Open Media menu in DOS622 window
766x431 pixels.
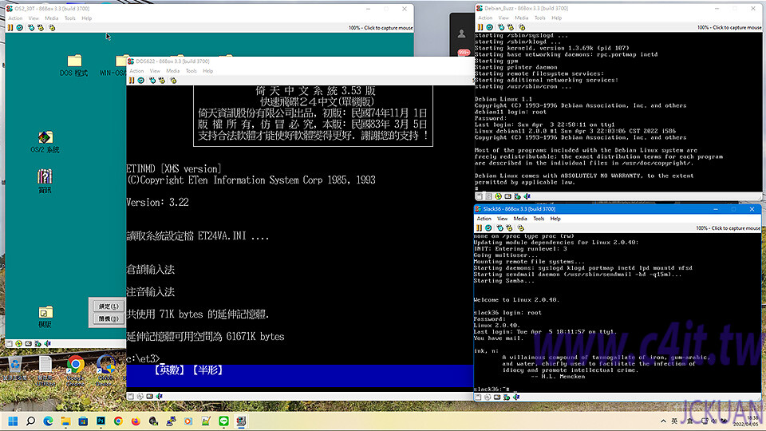point(172,71)
